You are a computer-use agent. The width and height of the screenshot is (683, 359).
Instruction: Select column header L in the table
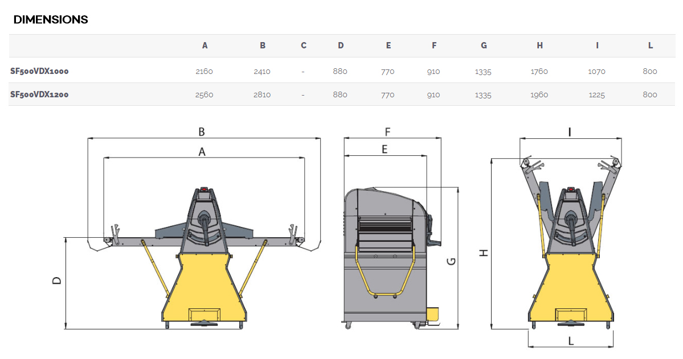[x=651, y=46]
